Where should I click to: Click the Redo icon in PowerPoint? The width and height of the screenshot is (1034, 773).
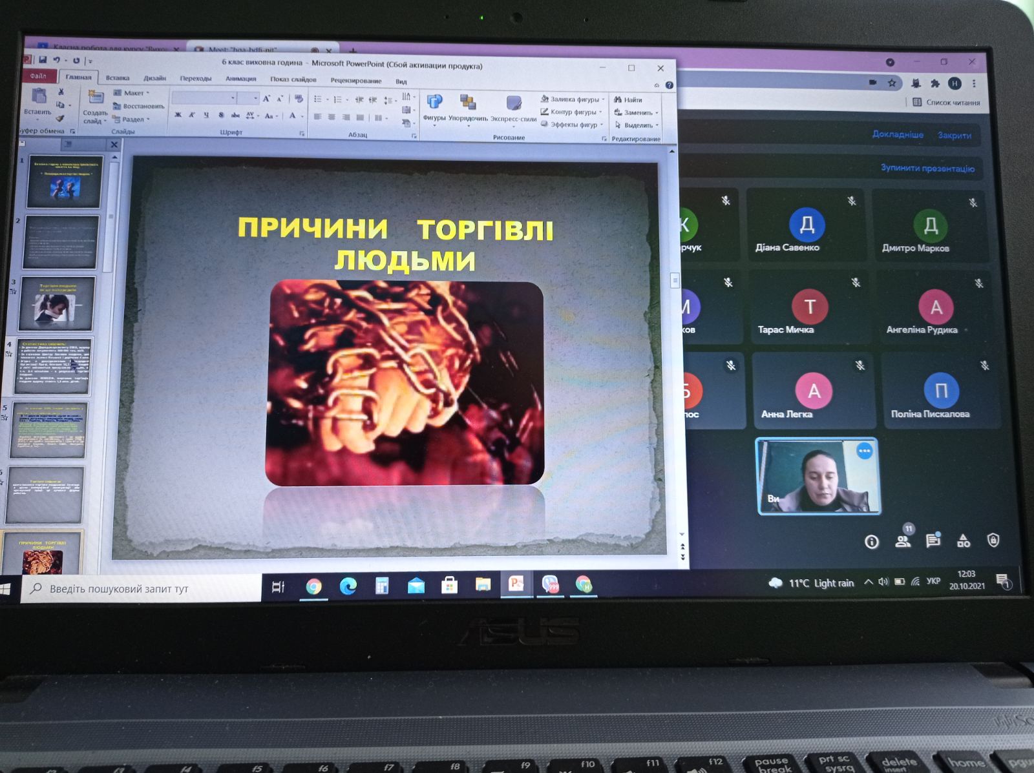(76, 61)
